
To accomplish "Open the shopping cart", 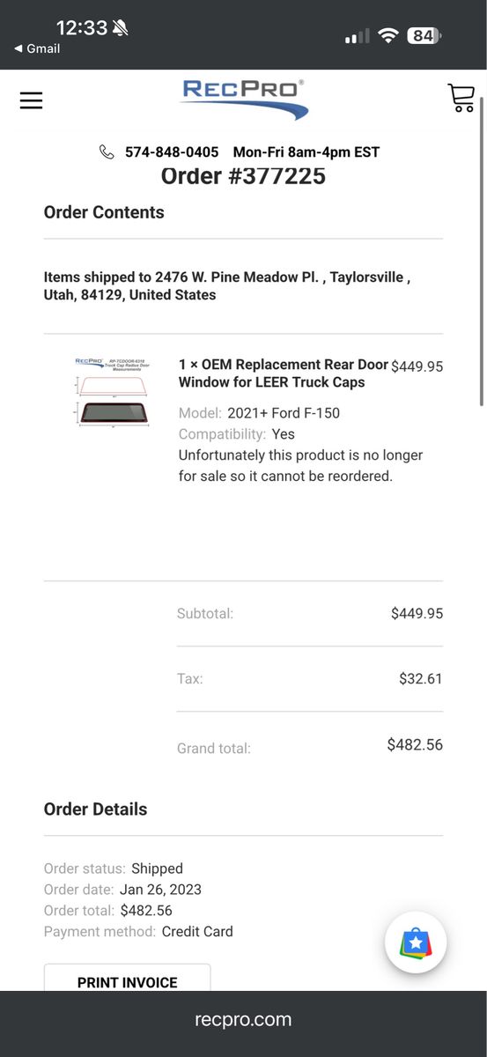I will pyautogui.click(x=461, y=98).
